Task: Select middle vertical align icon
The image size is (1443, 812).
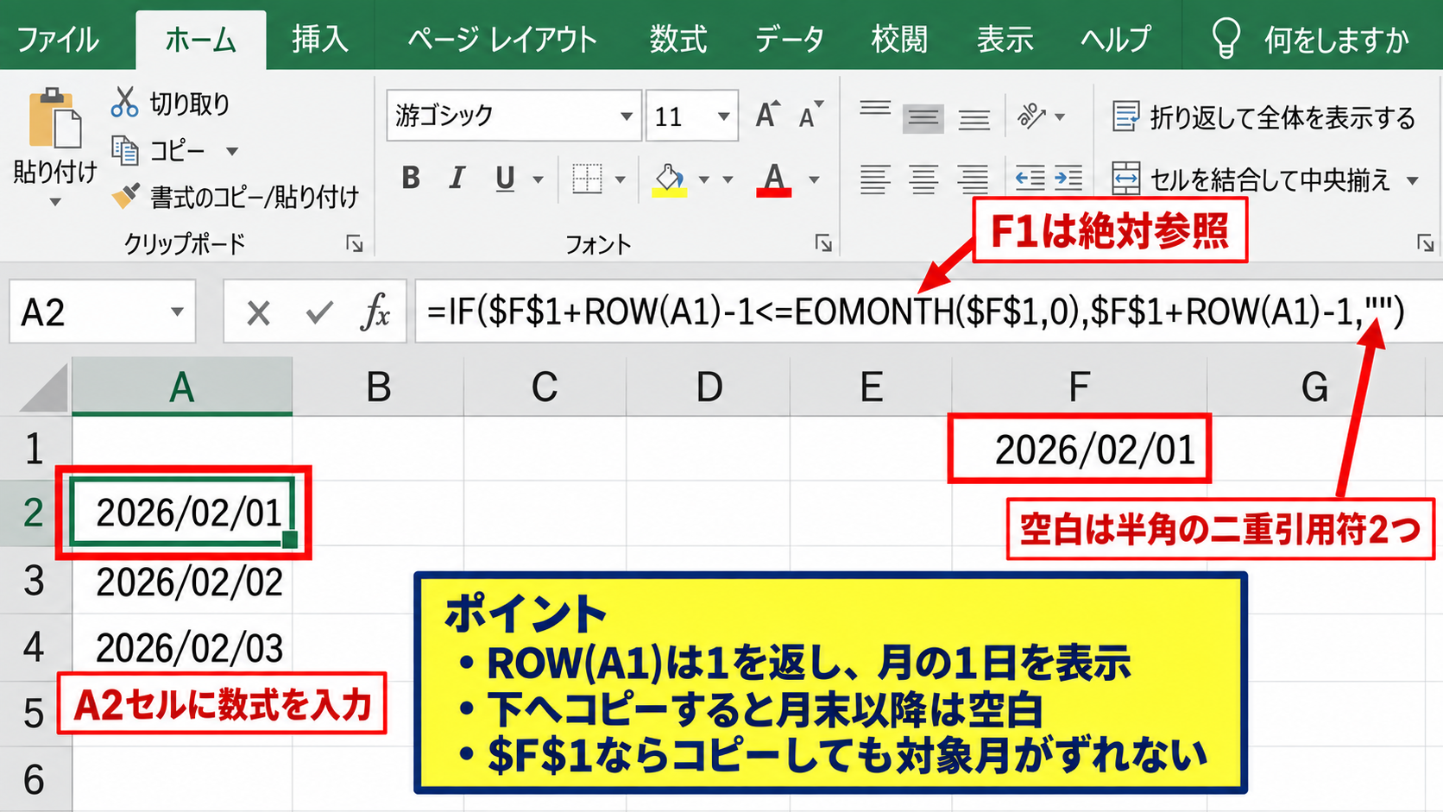Action: pos(923,117)
